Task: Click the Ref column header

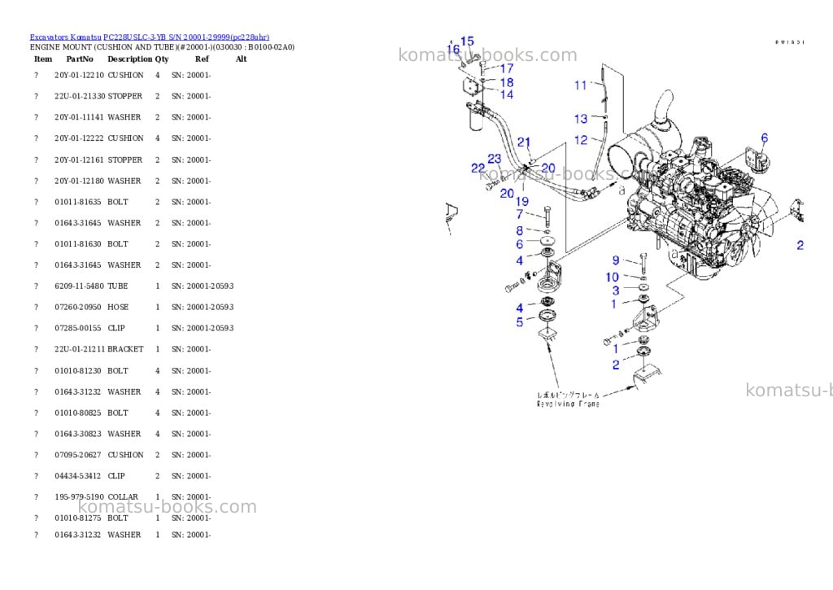Action: click(202, 59)
